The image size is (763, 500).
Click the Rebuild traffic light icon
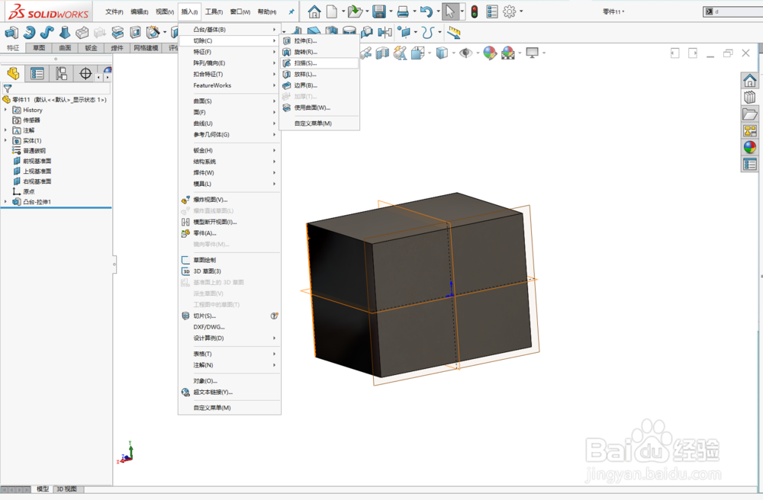(475, 11)
